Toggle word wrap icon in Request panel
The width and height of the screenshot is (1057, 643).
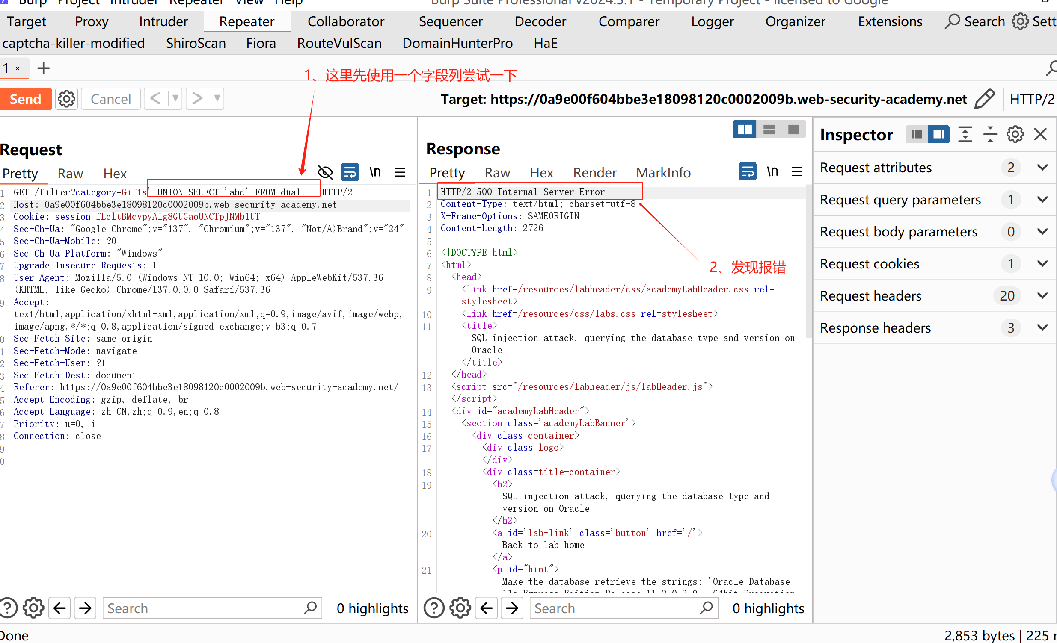click(350, 172)
